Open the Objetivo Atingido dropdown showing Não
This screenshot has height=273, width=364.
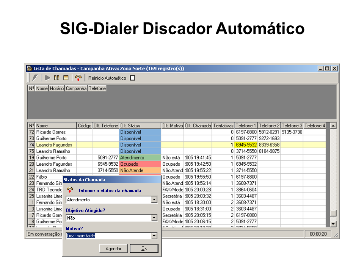(x=154, y=218)
